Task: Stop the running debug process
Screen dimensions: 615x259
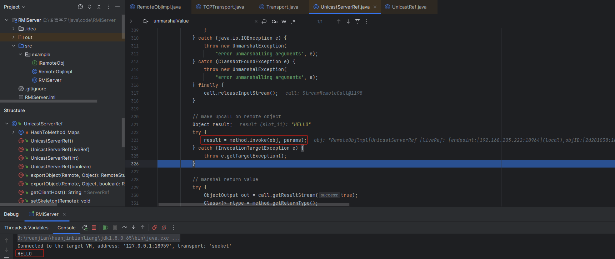Action: [x=94, y=228]
